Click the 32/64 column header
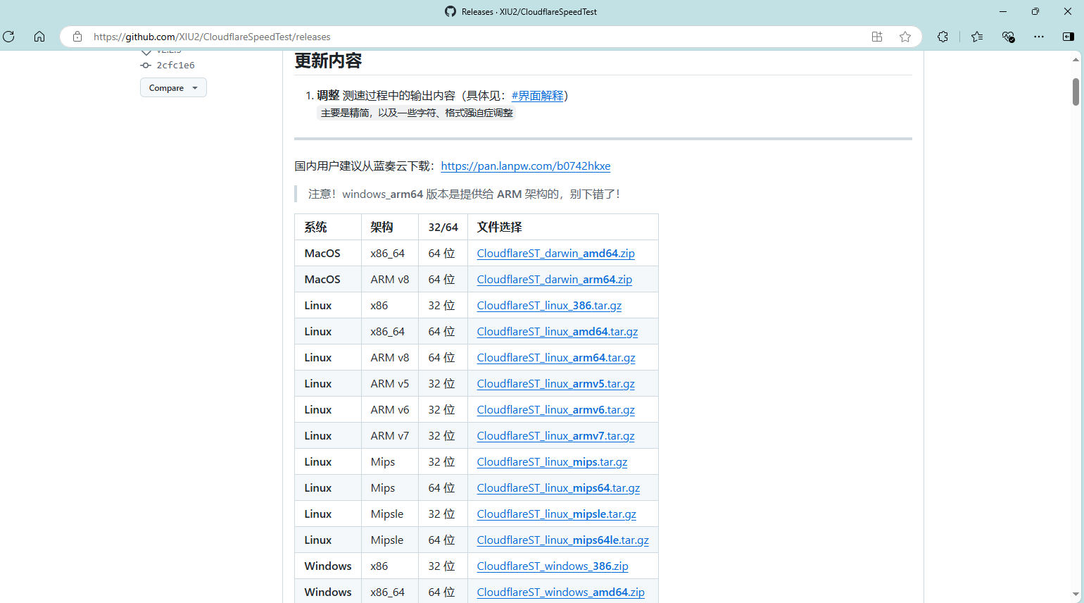Screen dimensions: 1084x603 pyautogui.click(x=443, y=227)
